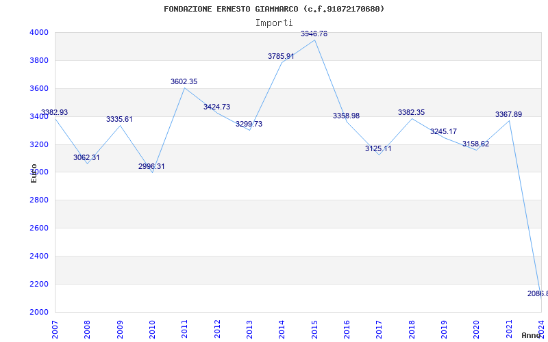Click x-axis year 2011
The width and height of the screenshot is (548, 342).
point(184,330)
